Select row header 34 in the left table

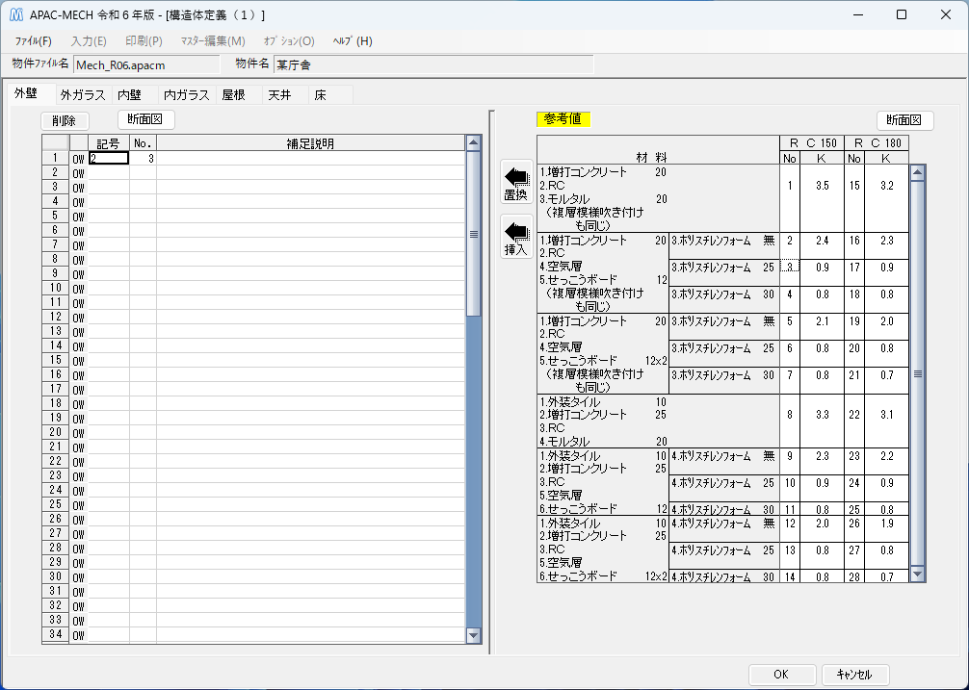(x=56, y=634)
